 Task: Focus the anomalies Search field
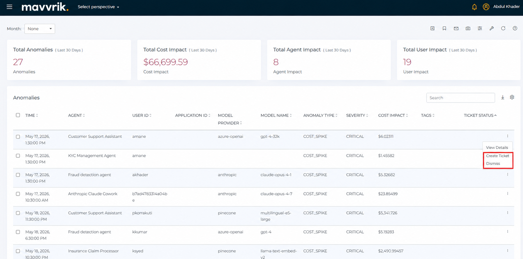pos(461,98)
